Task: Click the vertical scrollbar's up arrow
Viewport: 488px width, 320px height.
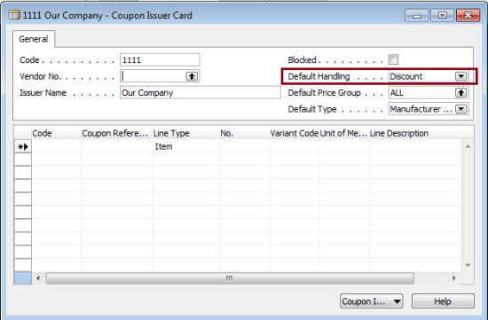Action: pos(468,146)
